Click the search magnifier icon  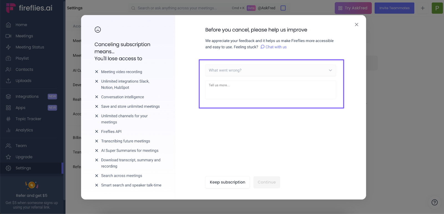pyautogui.click(x=133, y=8)
